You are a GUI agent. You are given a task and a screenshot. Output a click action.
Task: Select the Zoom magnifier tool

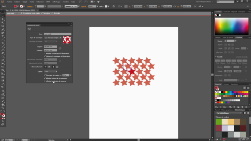pyautogui.click(x=3, y=108)
